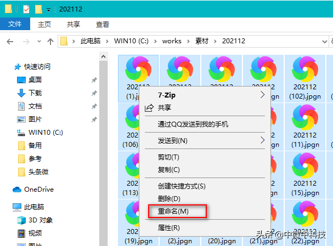Screen dimensions: 333x246
Task: Click the new folder quick-access icon
Action: (x=38, y=9)
